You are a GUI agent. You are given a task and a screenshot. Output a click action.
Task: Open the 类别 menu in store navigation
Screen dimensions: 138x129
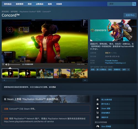[30, 4]
